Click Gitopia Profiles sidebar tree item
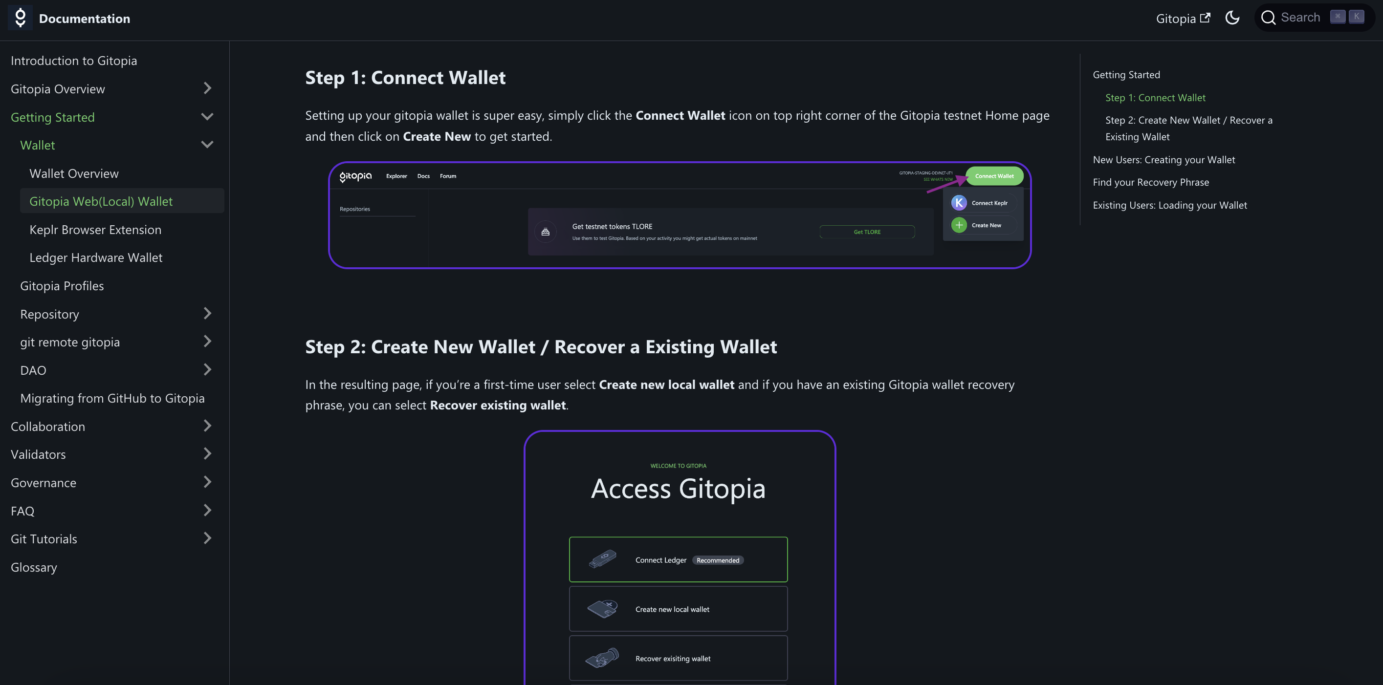 [62, 286]
